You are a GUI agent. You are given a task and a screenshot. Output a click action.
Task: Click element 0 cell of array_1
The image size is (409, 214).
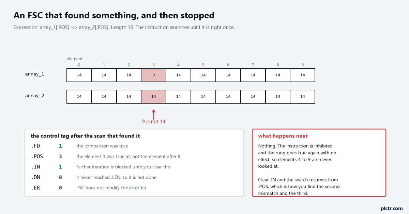[79, 75]
